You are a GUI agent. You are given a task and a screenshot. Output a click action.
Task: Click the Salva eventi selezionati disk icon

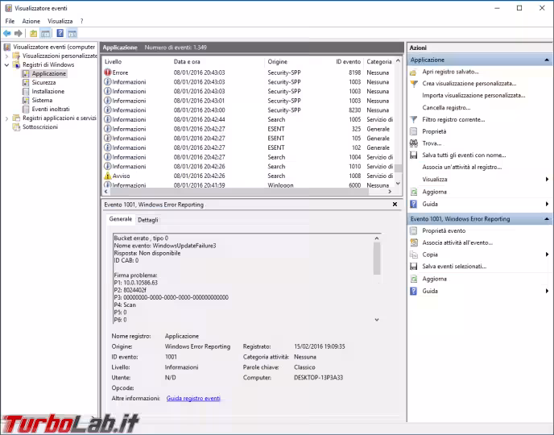(413, 267)
